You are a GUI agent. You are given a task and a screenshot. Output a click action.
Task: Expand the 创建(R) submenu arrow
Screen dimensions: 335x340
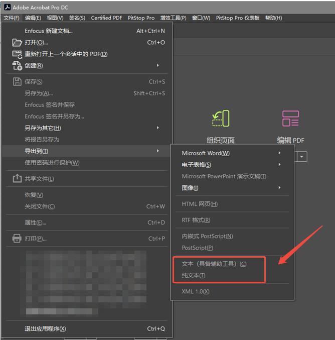point(158,65)
